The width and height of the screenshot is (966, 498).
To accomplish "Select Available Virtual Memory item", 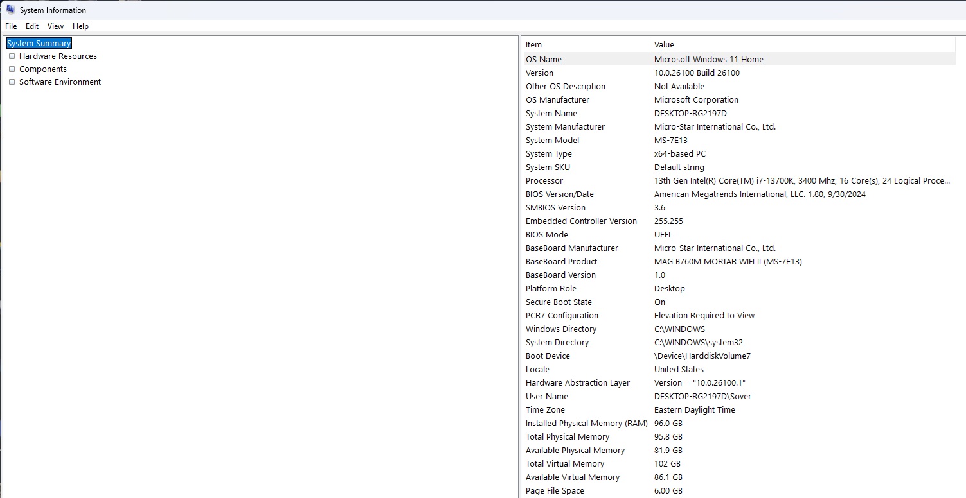I will [573, 477].
